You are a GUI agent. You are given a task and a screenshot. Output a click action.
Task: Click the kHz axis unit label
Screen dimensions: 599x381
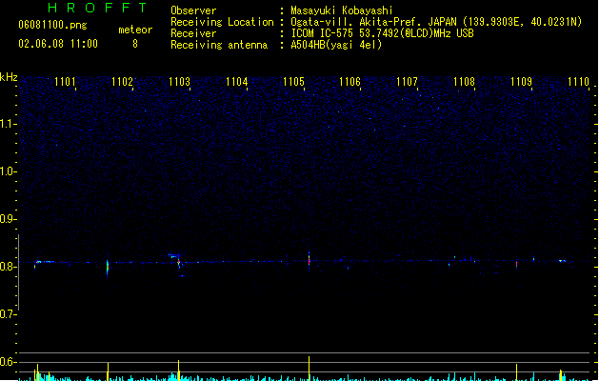coord(9,77)
